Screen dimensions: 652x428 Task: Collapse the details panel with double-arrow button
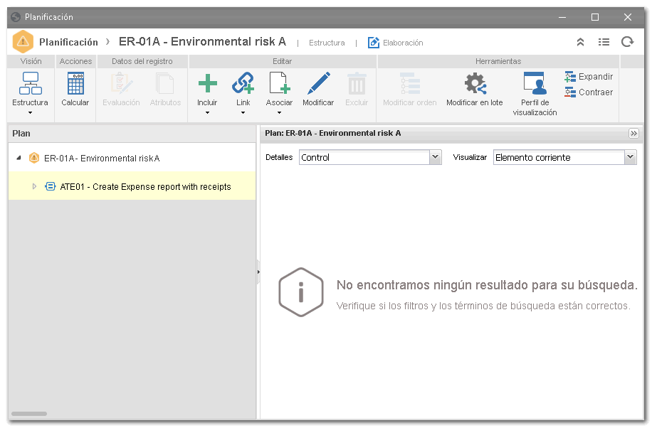[633, 134]
